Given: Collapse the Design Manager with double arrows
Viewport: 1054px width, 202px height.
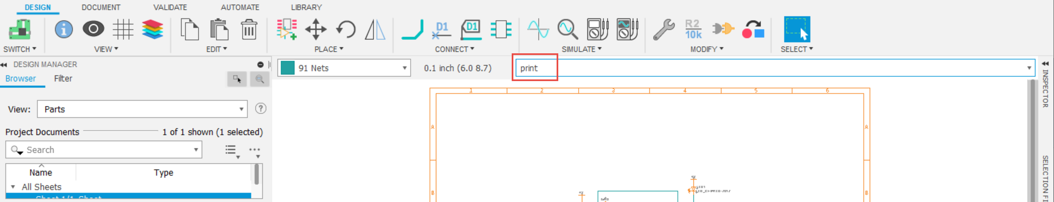Looking at the screenshot, I should click(4, 65).
